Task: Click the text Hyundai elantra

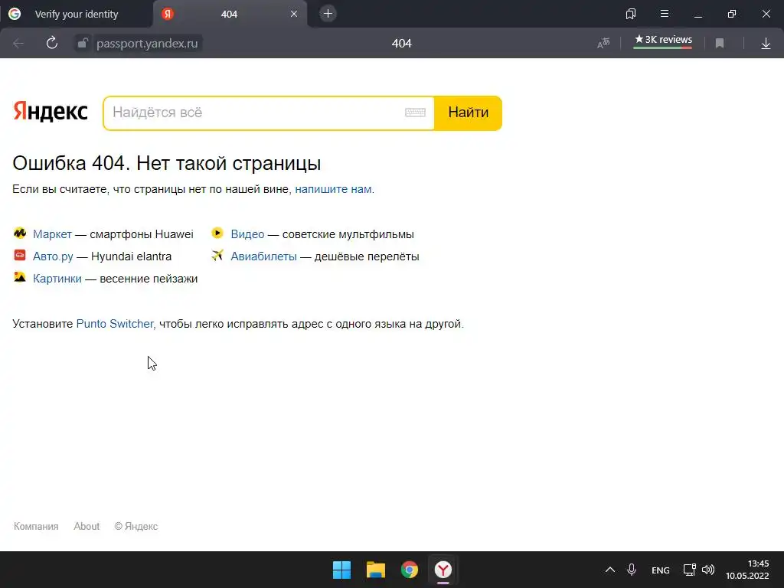Action: 131,256
